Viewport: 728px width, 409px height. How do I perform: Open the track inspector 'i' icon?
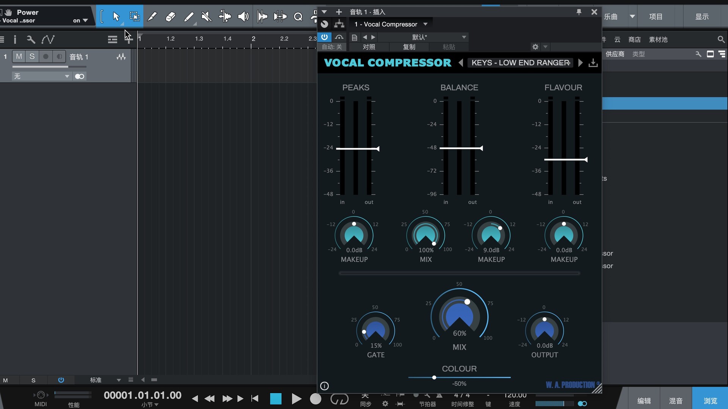point(15,39)
